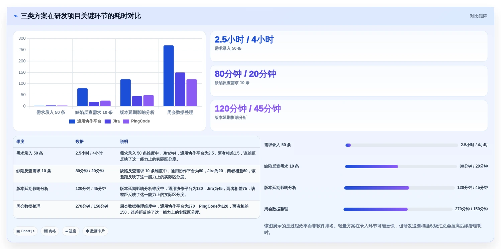Viewport: 501px width, 249px height.
Task: Toggle the 通用协作平台 legend swatch
Action: pos(72,121)
